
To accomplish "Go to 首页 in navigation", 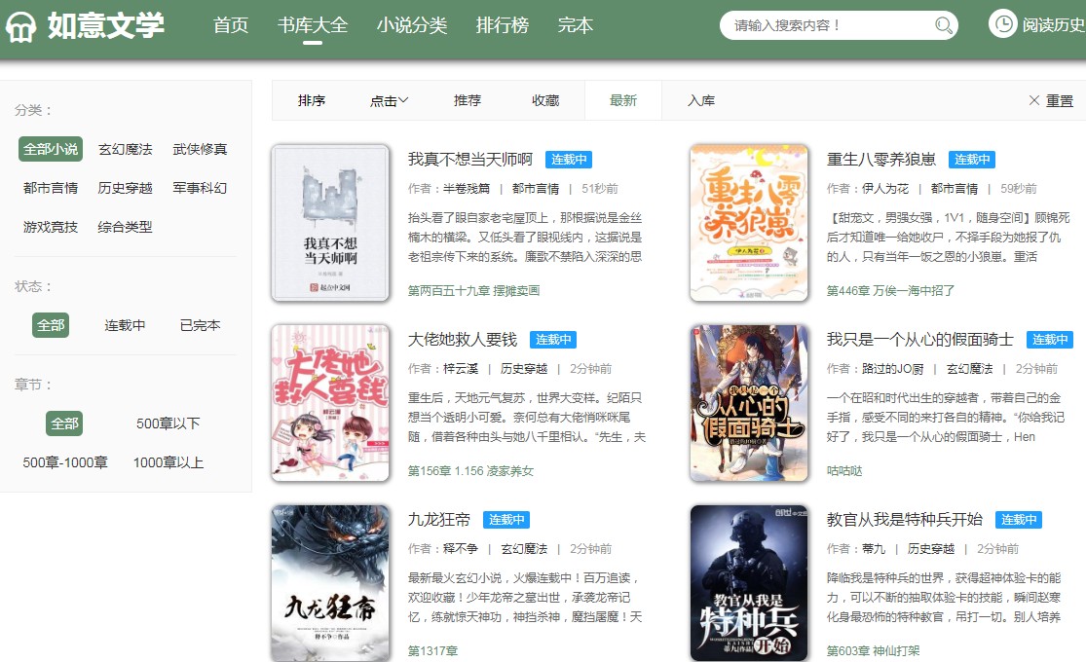I will click(x=231, y=25).
